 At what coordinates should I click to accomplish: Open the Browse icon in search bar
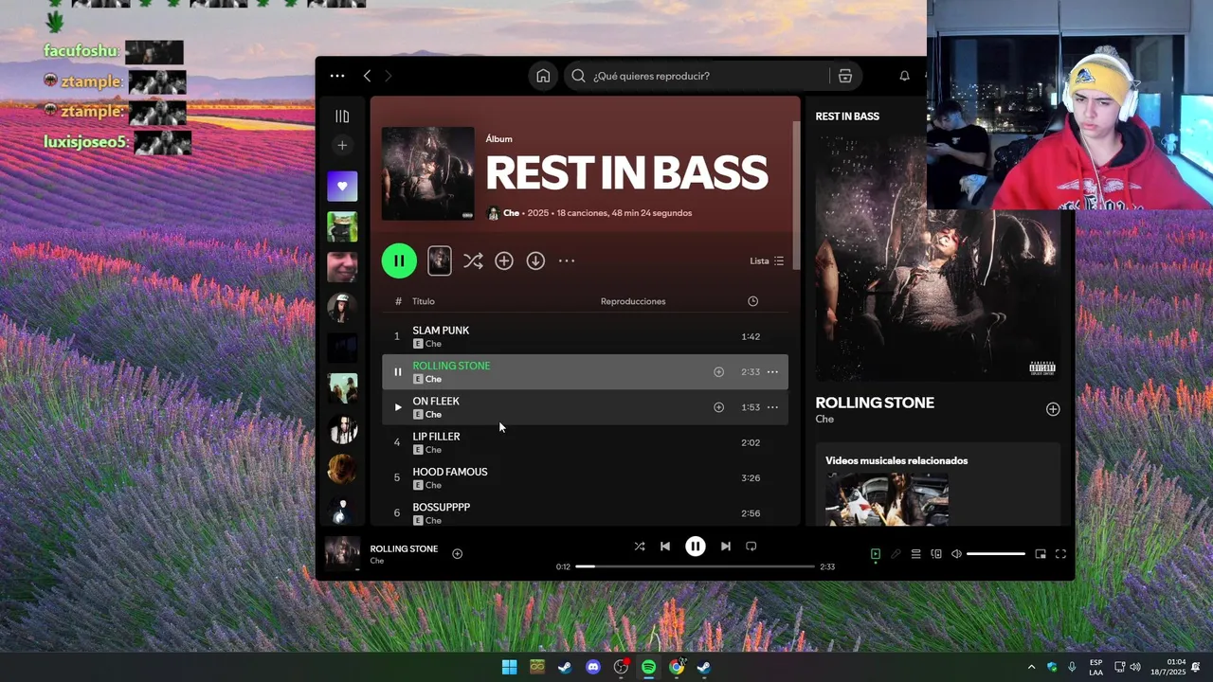(x=845, y=76)
